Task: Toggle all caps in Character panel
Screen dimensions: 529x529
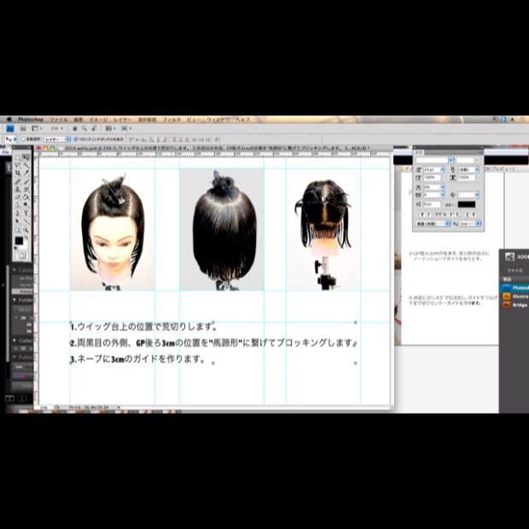Action: [x=439, y=214]
